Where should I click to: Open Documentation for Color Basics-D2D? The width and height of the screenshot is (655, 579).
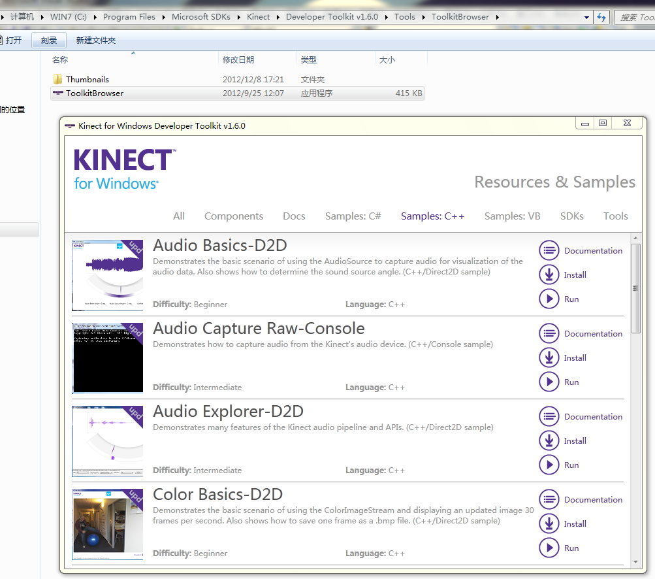[x=549, y=499]
